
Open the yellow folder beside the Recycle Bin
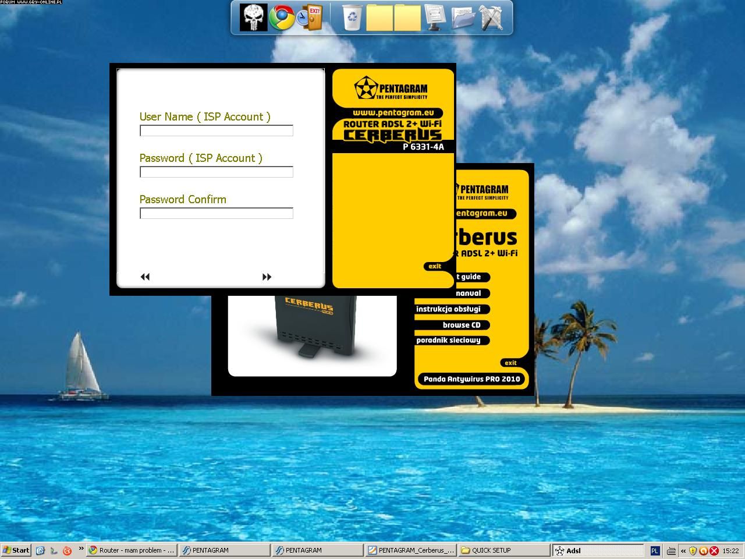pos(379,17)
